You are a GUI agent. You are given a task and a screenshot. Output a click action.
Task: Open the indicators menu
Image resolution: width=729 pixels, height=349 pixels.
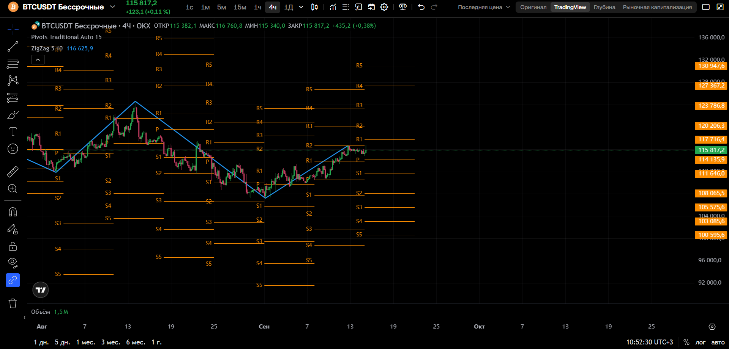pyautogui.click(x=333, y=7)
